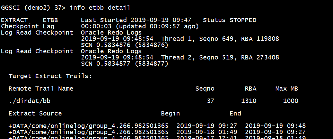The height and width of the screenshot is (139, 333).
Task: Click the SCN 0.5834877 line
Action: (124, 64)
